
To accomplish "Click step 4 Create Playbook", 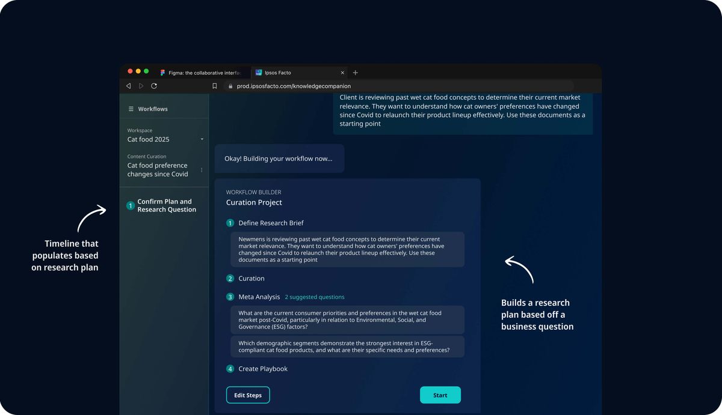I will pyautogui.click(x=257, y=369).
